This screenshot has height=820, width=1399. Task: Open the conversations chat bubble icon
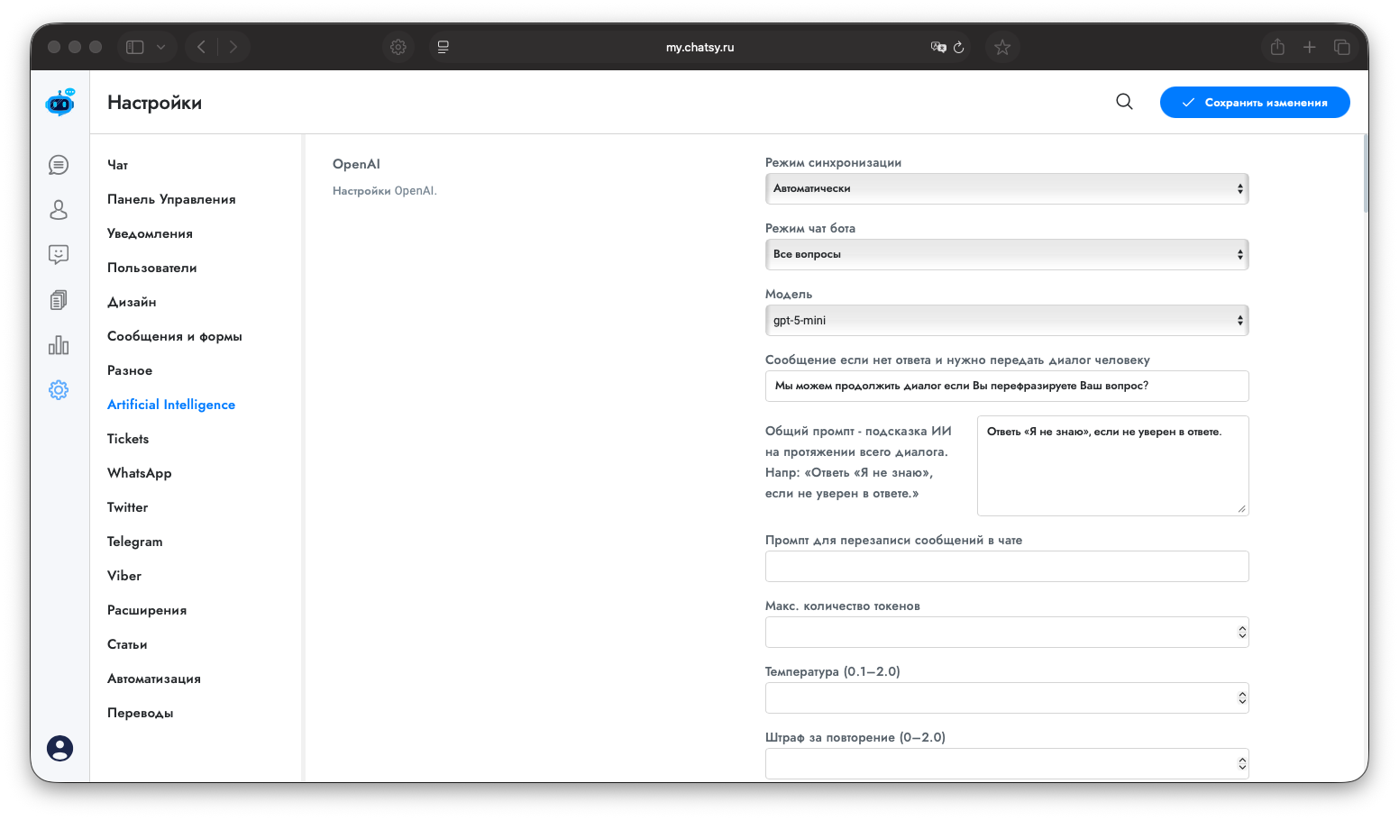pos(59,165)
